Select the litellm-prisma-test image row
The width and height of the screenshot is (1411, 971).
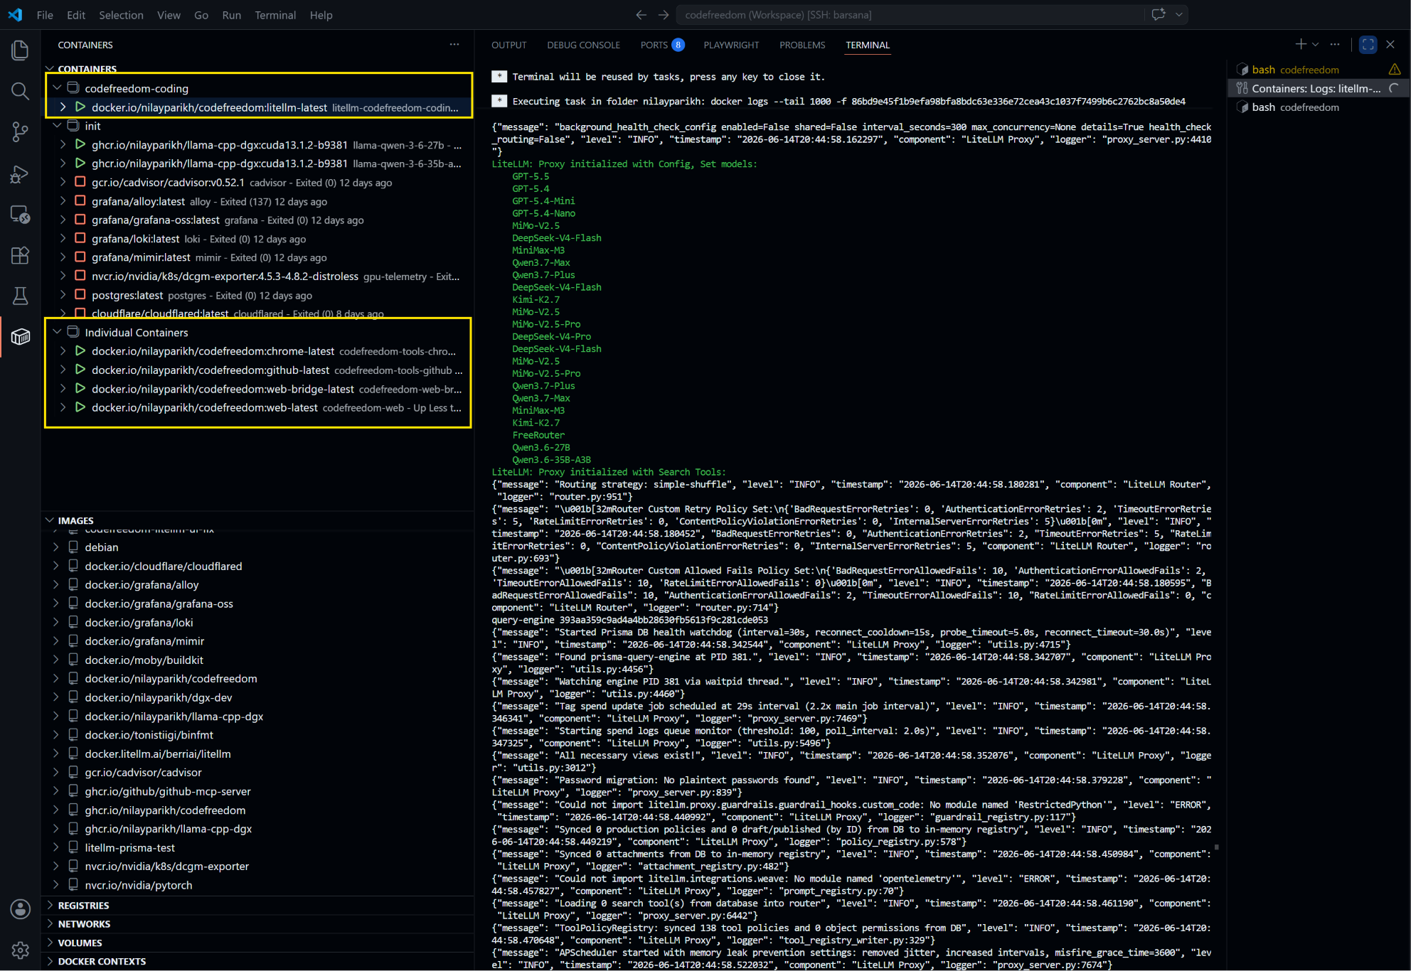[258, 847]
